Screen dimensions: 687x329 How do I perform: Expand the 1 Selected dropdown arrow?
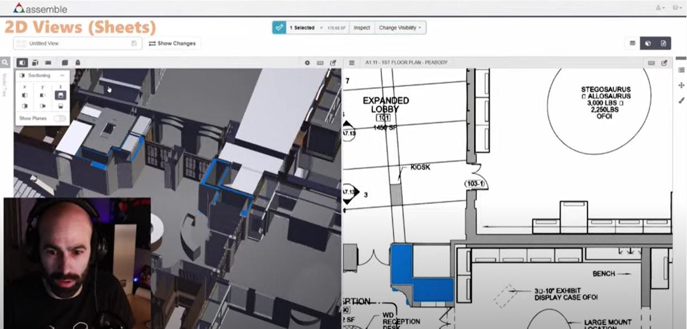[x=321, y=28]
